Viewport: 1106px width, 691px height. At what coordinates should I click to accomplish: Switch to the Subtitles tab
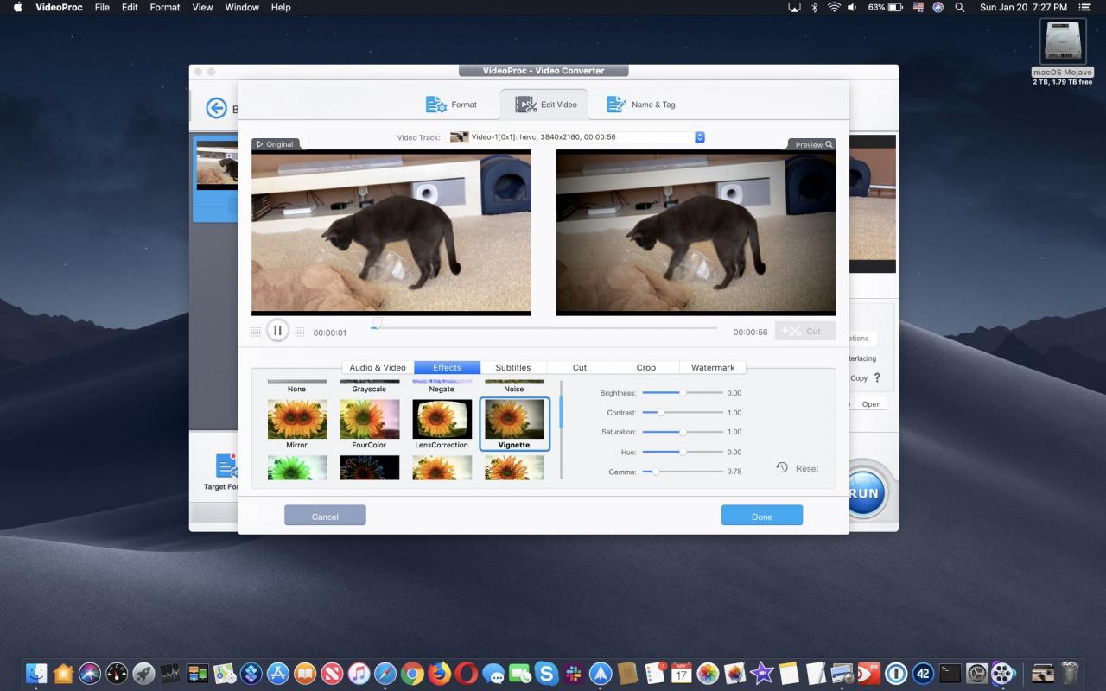513,367
